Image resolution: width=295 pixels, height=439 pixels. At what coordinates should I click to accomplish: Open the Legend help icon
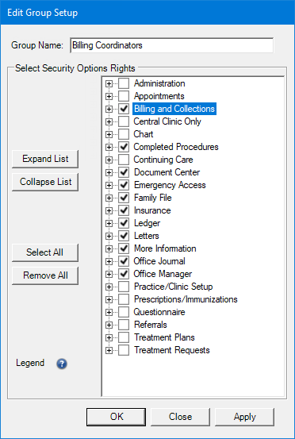(x=62, y=364)
